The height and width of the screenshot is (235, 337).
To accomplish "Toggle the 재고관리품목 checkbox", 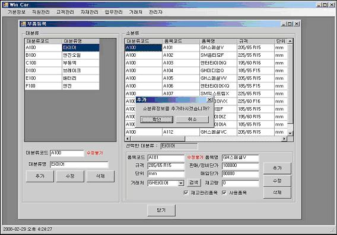I will [186, 192].
